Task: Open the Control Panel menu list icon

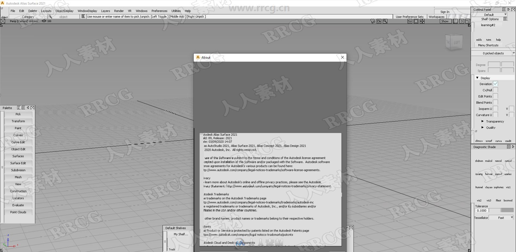Action: [x=504, y=9]
